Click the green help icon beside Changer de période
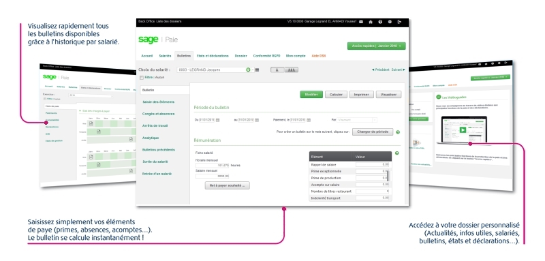The height and width of the screenshot is (261, 545). pos(398,132)
